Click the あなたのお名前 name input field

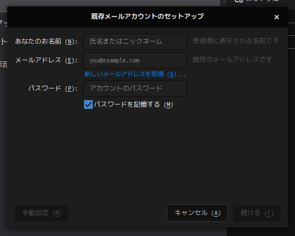pyautogui.click(x=135, y=41)
